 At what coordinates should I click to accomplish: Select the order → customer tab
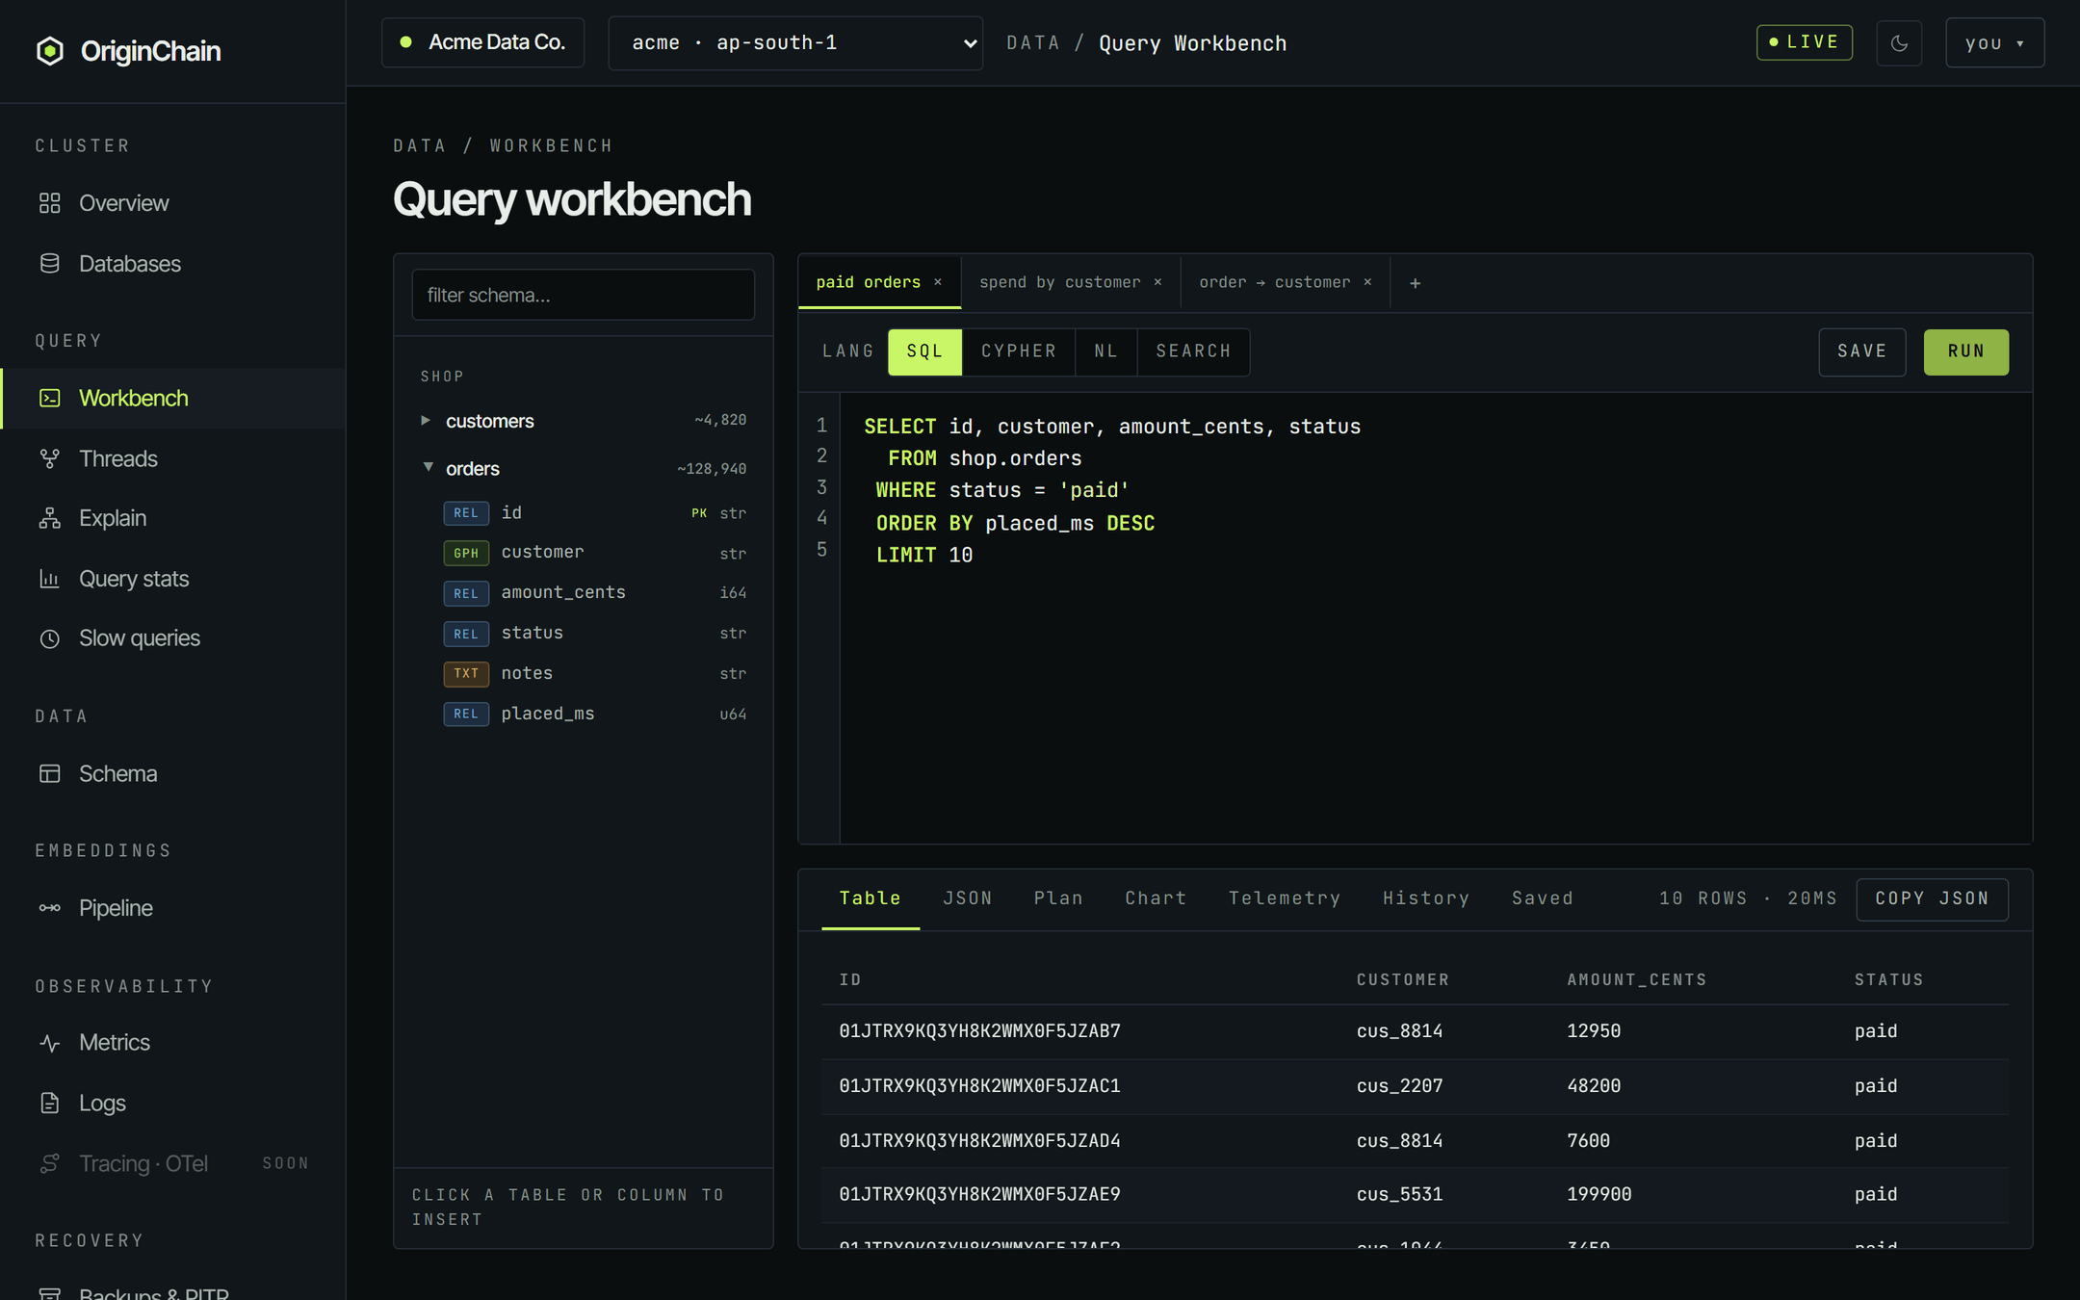coord(1274,282)
